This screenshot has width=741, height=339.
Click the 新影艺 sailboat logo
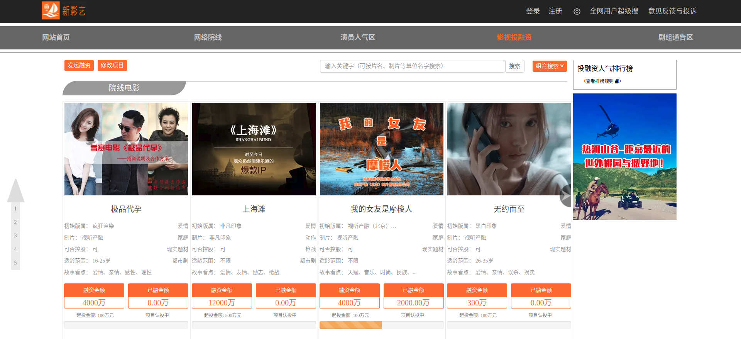64,11
